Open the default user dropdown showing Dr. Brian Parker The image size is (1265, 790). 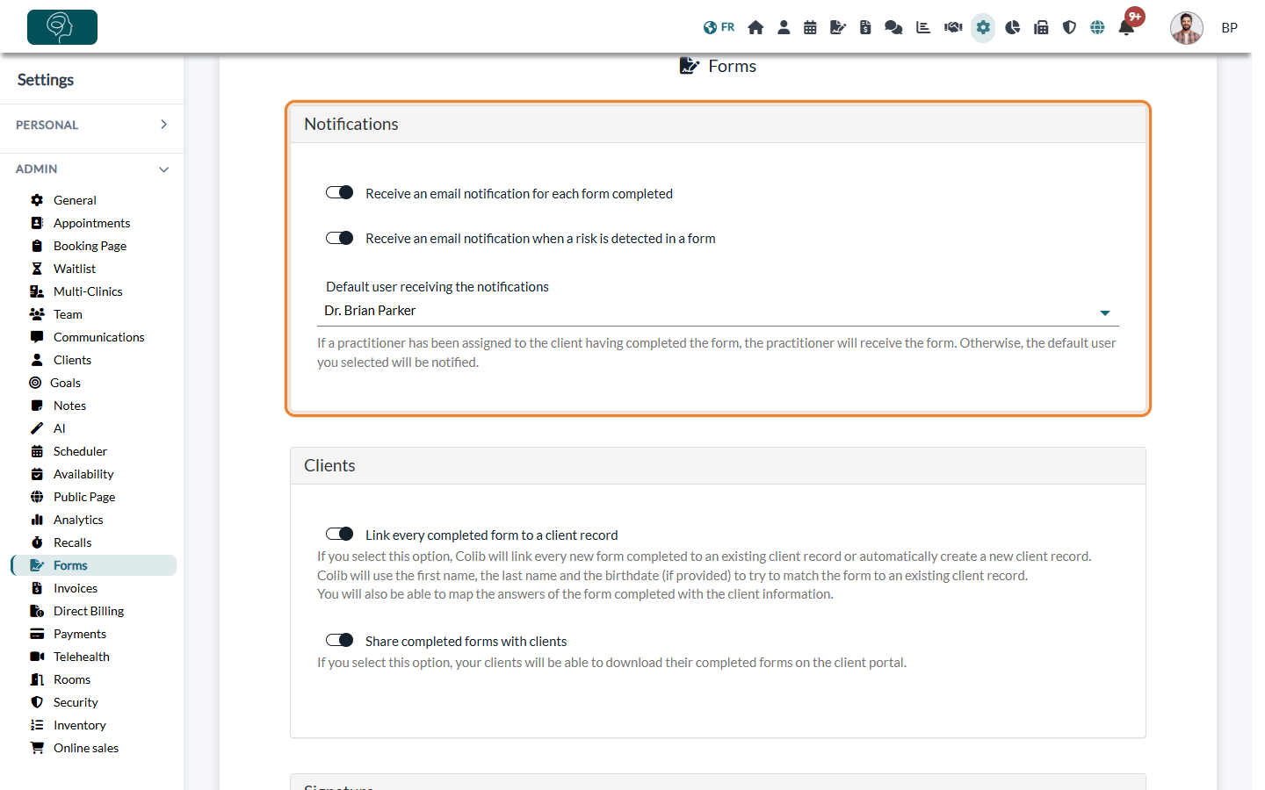tap(718, 312)
